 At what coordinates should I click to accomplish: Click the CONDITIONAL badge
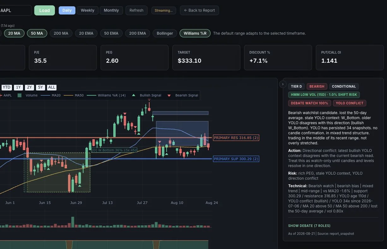tap(344, 86)
